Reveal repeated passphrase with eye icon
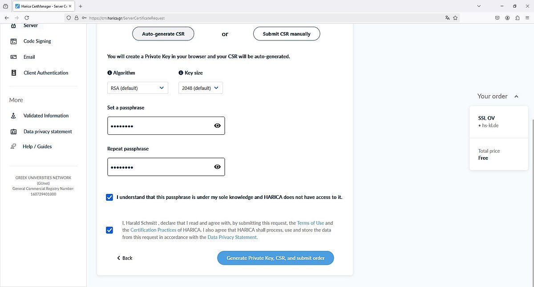The image size is (534, 287). (x=217, y=167)
